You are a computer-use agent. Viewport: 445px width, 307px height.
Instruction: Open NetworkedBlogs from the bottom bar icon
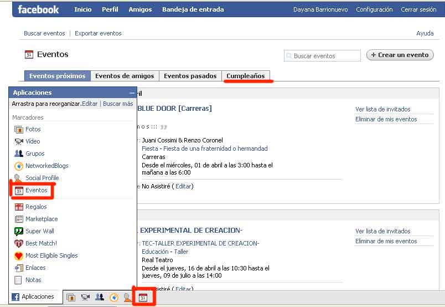pos(114,298)
